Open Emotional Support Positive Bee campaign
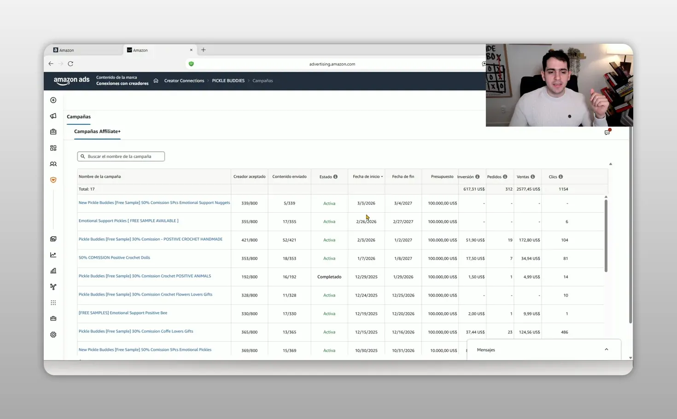This screenshot has width=677, height=419. [x=123, y=313]
